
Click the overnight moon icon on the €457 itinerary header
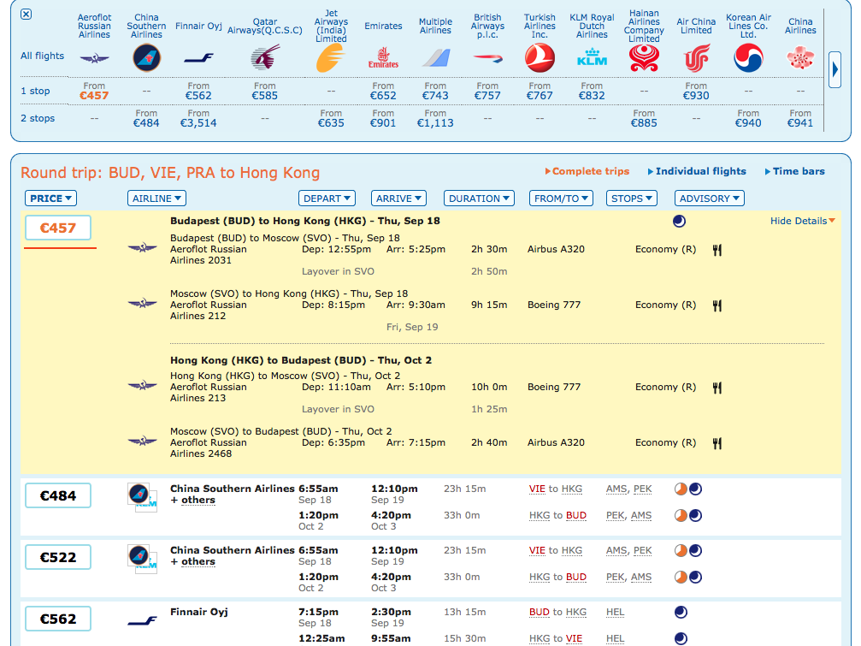[679, 221]
